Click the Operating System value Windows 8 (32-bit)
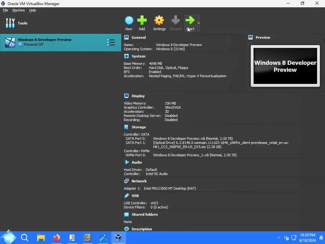Screen dimensions: 325x244 point(170,49)
